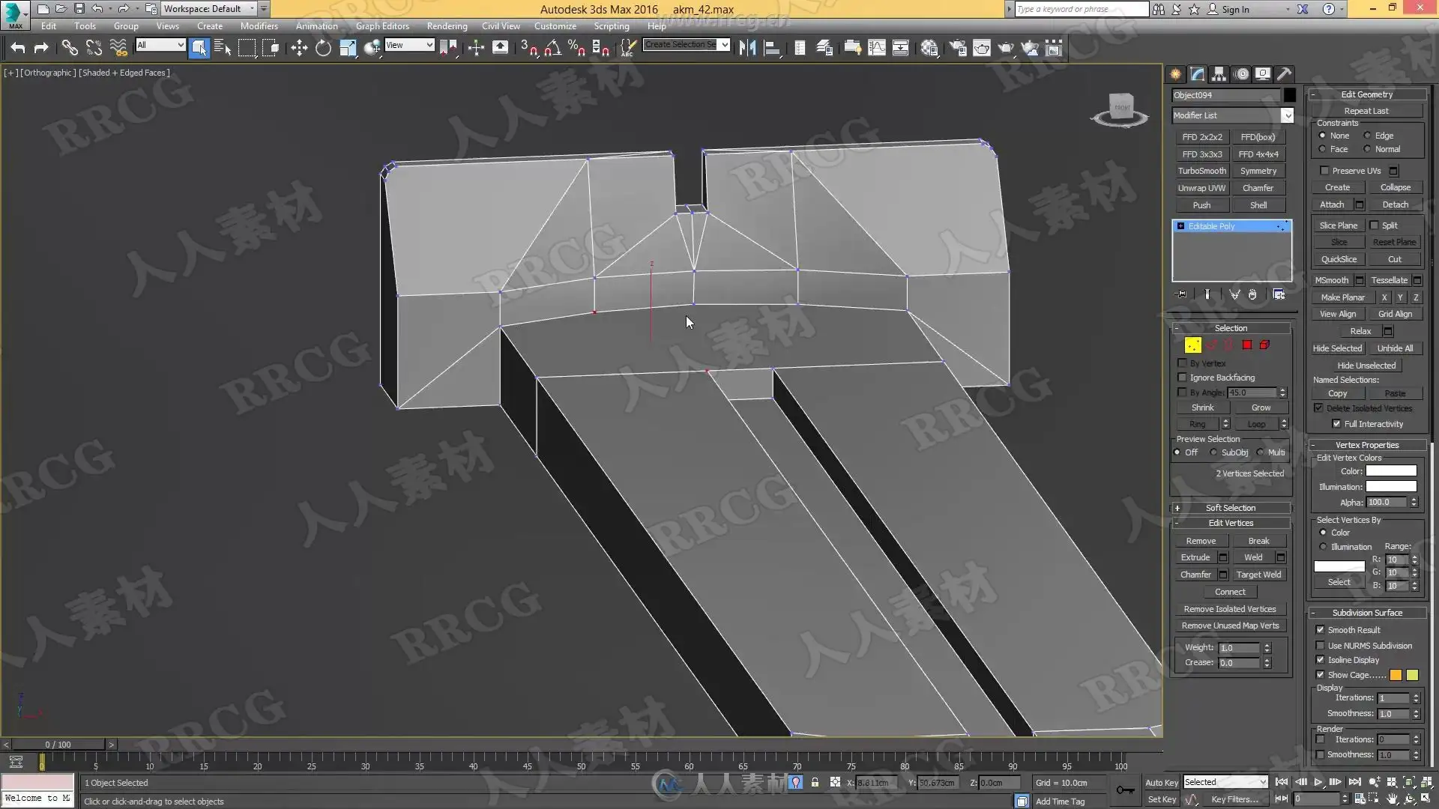Enable Ignore Backfacing checkbox

(x=1183, y=378)
